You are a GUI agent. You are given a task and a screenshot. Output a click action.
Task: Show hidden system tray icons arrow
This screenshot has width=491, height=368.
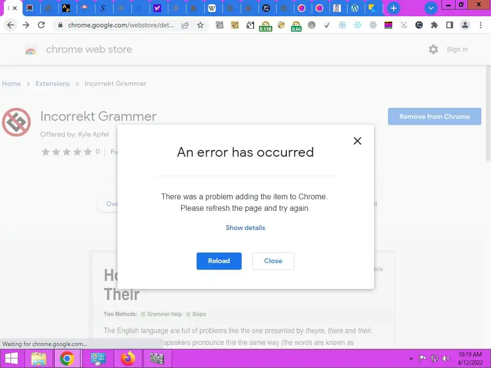[x=411, y=358]
